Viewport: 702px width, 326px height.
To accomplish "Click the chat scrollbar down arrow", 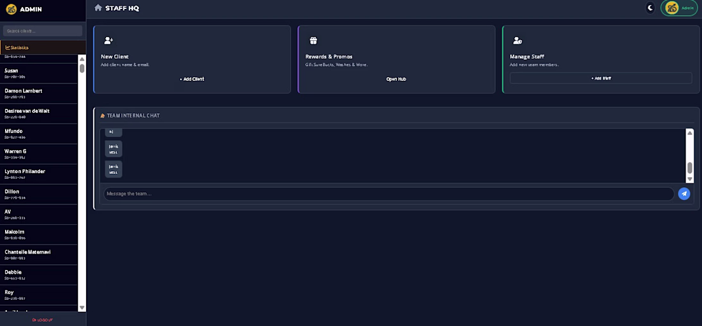I will coord(689,179).
